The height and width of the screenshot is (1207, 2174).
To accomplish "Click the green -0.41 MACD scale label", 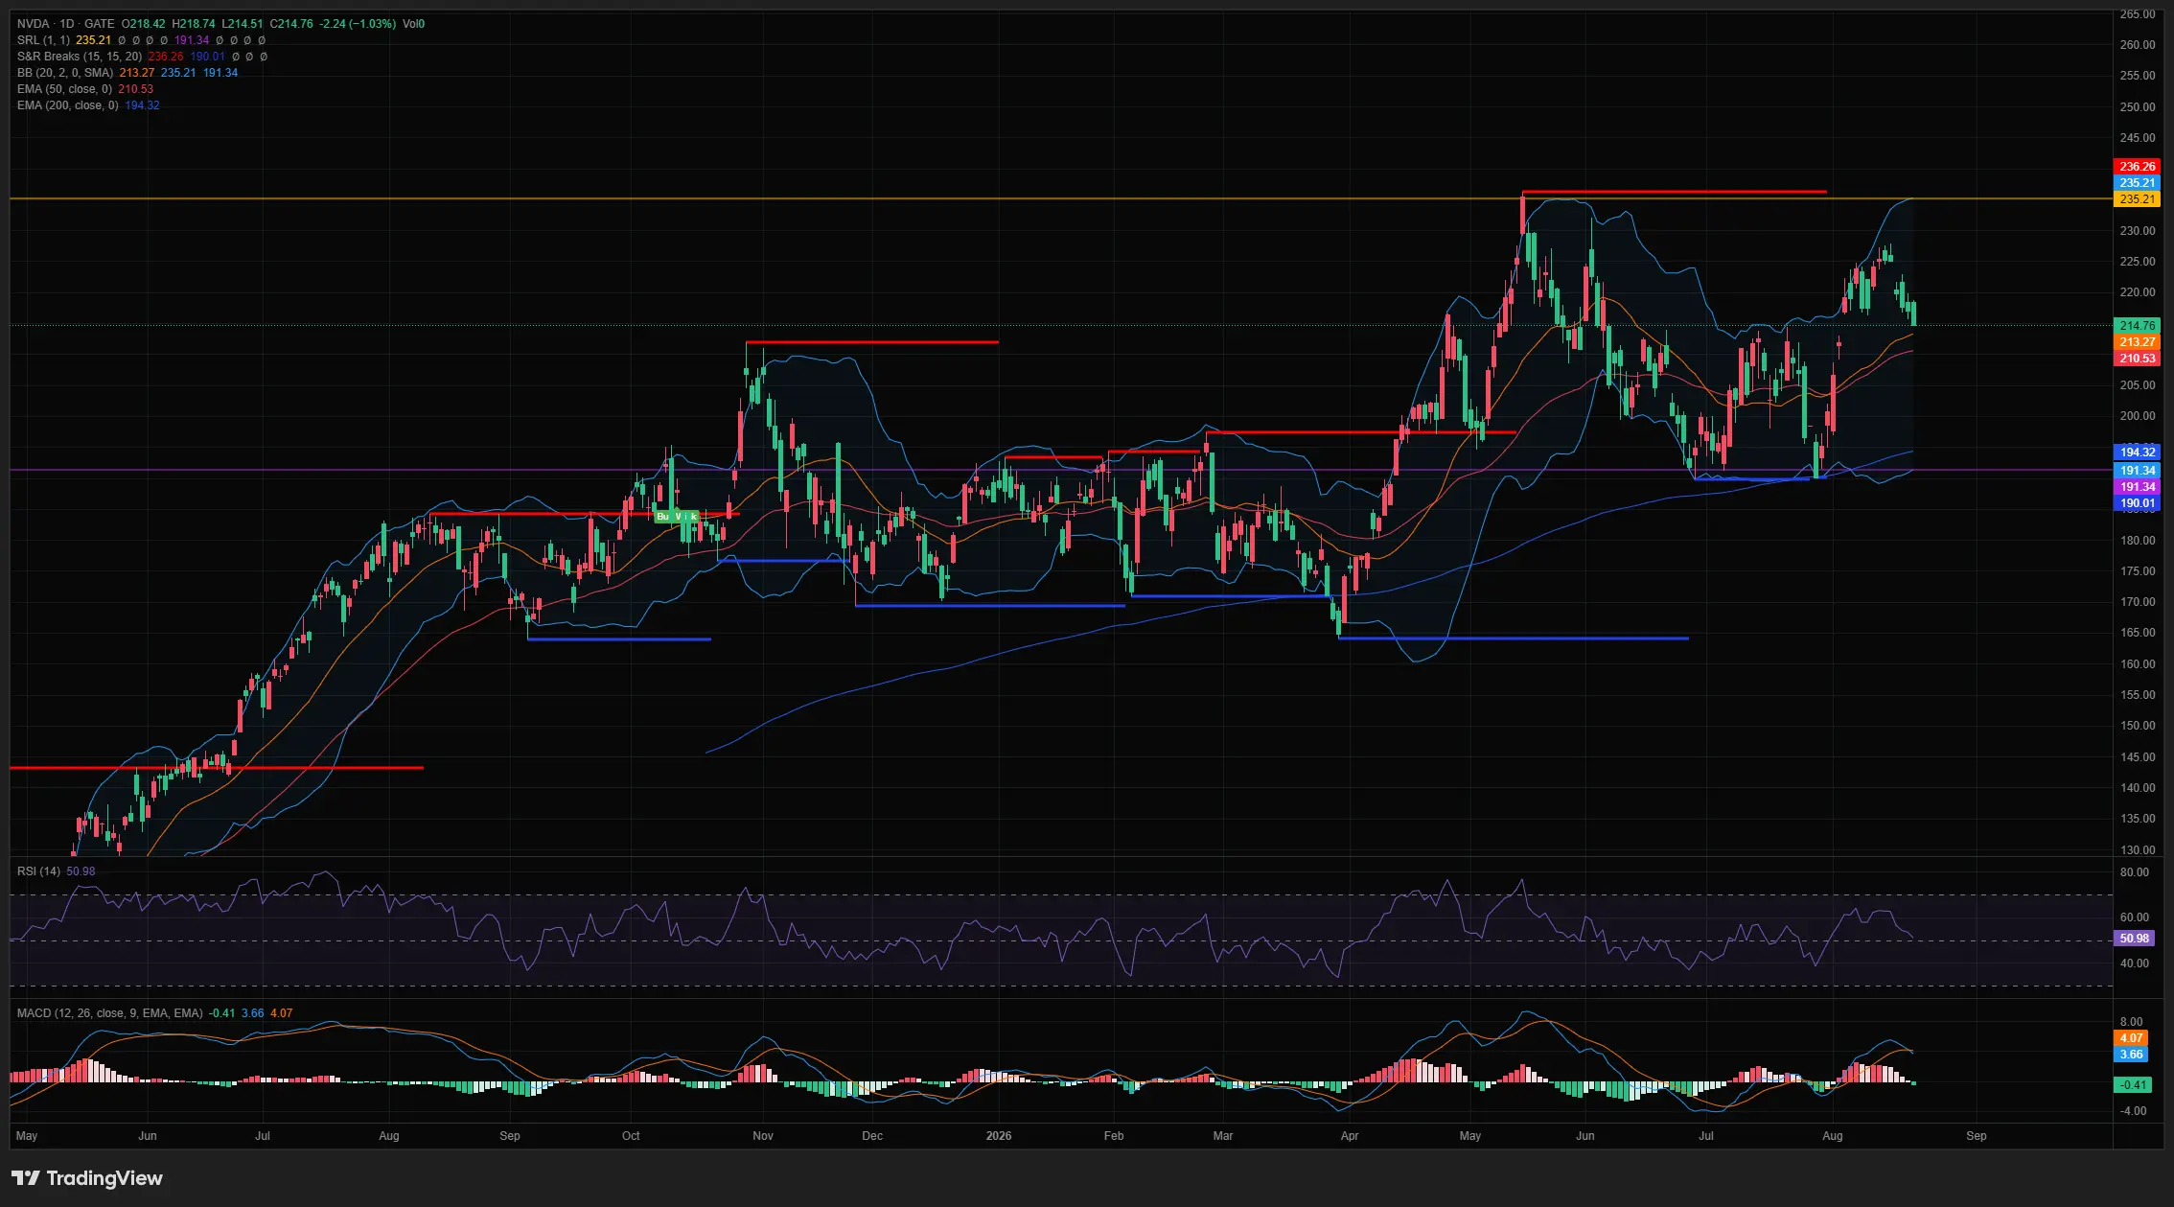I will point(2133,1085).
